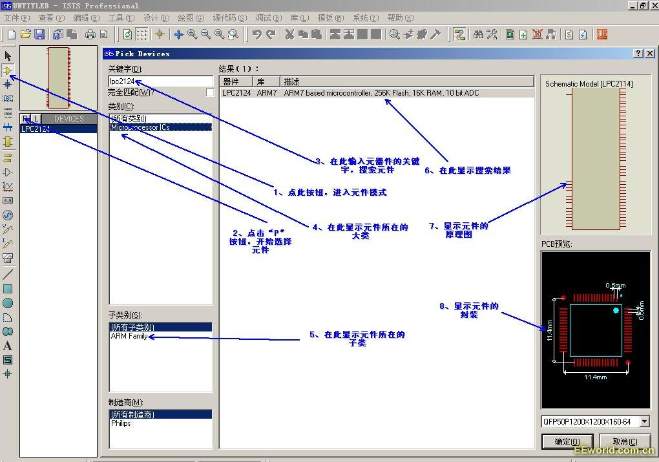
Task: Open the 设计 (Design) menu
Action: [x=156, y=18]
